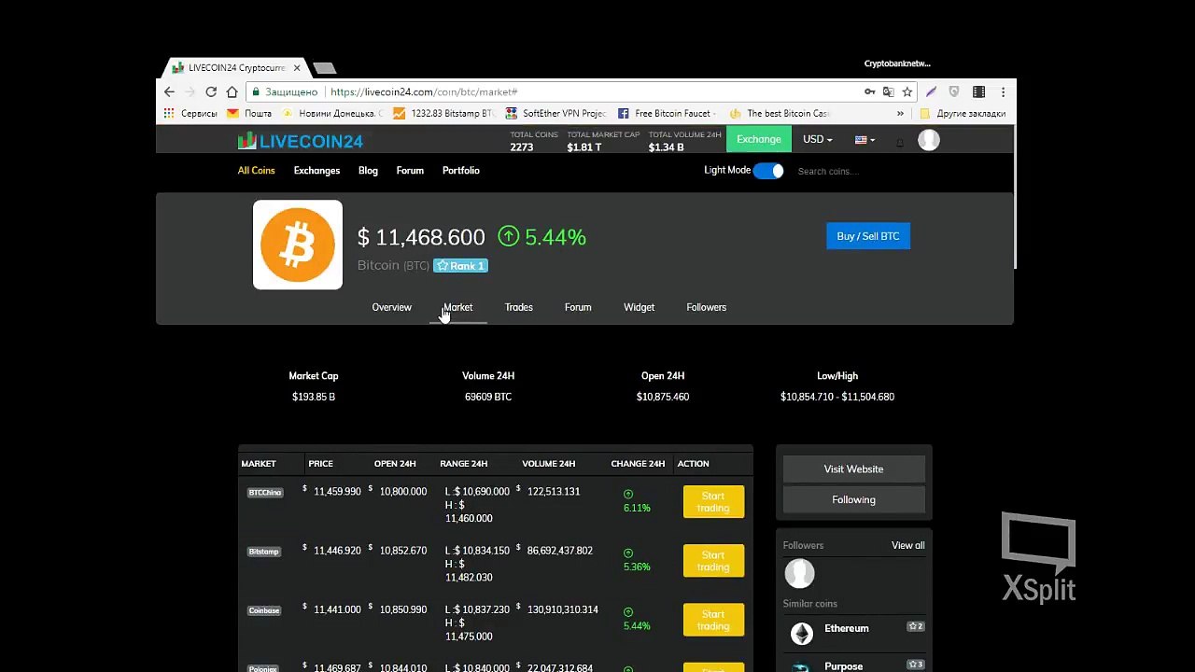Open the USD currency dropdown
Image resolution: width=1195 pixels, height=672 pixels.
click(818, 140)
